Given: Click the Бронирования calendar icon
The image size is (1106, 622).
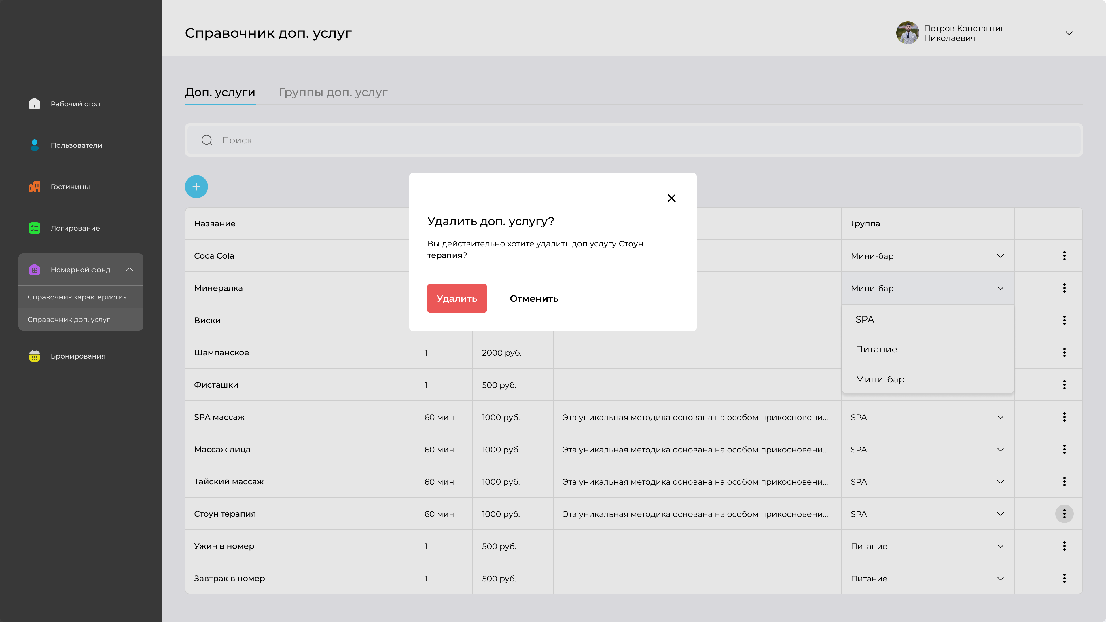Looking at the screenshot, I should 34,356.
